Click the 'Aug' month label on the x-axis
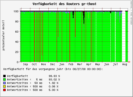133x97 pixels. [125, 64]
